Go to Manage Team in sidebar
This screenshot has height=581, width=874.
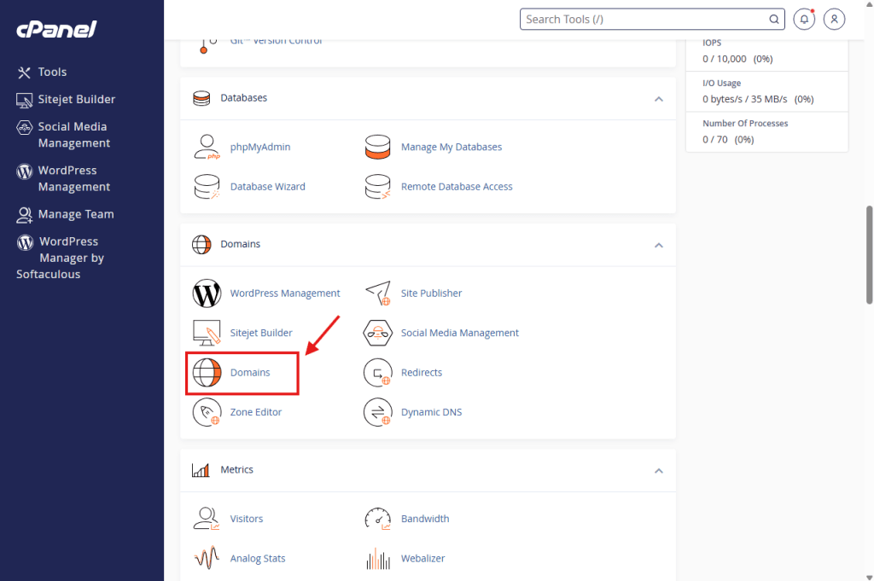click(x=75, y=214)
